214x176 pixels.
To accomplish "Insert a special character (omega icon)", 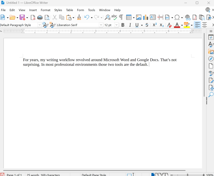I will 177,17.
